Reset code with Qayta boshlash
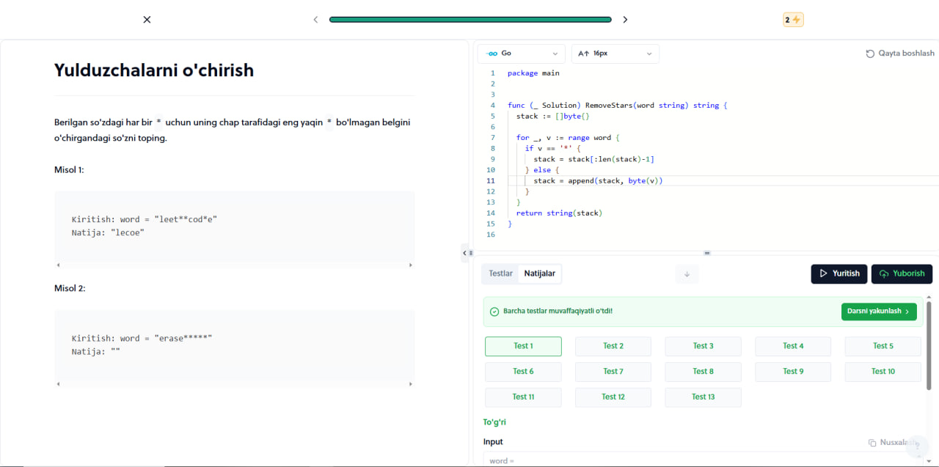 900,54
